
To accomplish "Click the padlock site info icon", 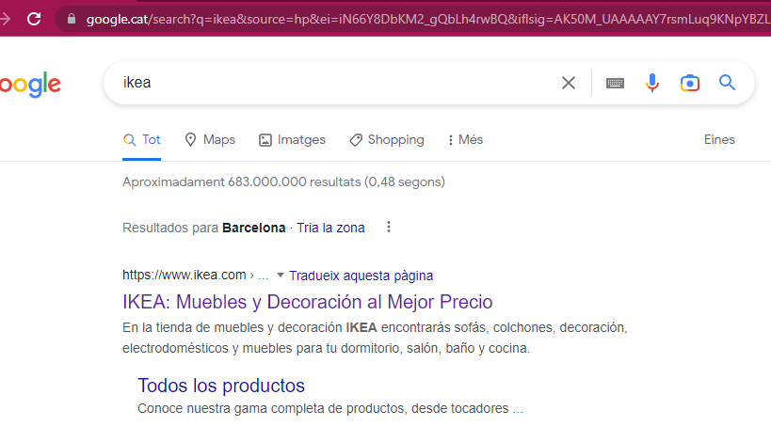I will tap(72, 19).
